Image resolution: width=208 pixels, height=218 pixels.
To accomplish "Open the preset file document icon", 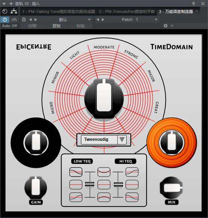I will coord(24,19).
